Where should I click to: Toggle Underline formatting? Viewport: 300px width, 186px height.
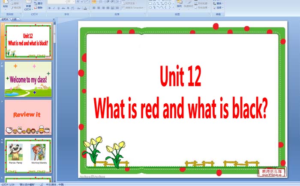click(59, 8)
